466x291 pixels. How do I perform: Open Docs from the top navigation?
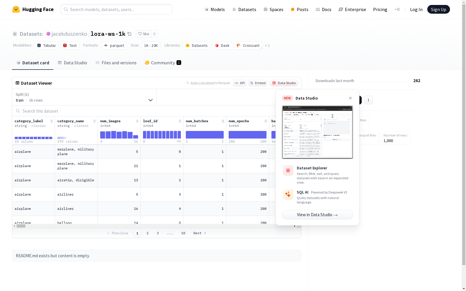[x=324, y=9]
